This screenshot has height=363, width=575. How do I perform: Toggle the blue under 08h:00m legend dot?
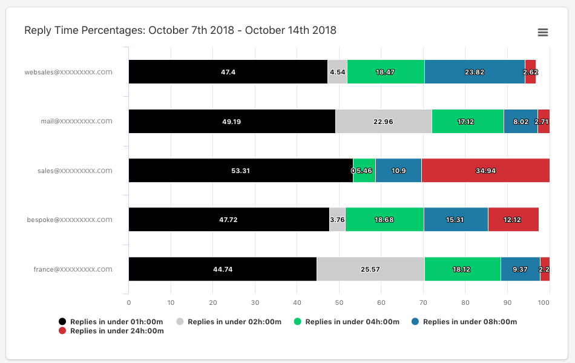[x=415, y=322]
